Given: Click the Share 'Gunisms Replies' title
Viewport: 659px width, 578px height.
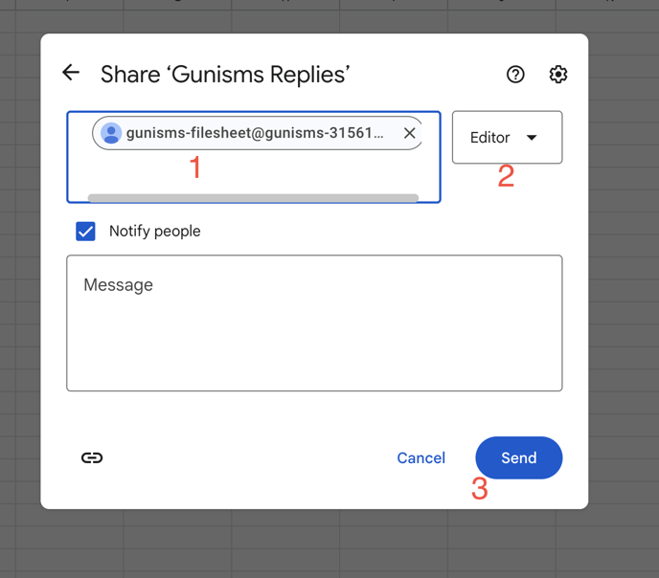Looking at the screenshot, I should point(225,75).
